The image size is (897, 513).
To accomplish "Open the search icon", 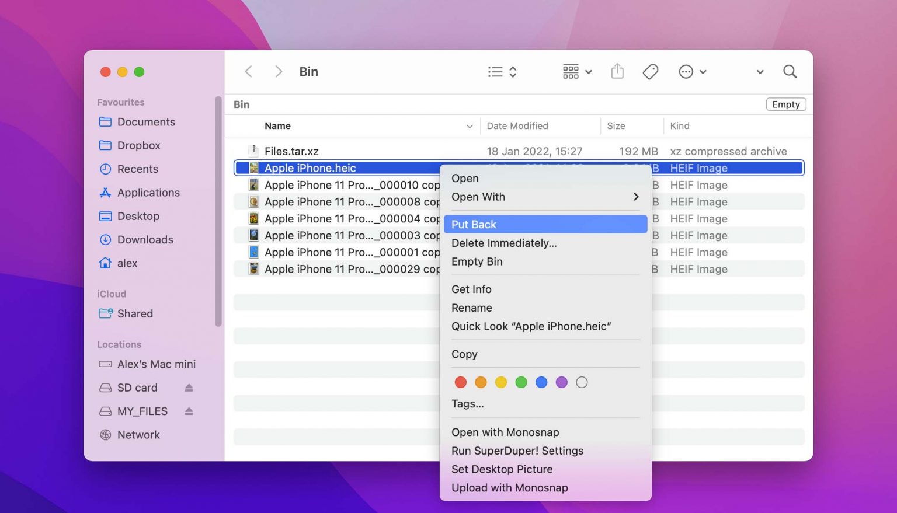I will (x=790, y=71).
